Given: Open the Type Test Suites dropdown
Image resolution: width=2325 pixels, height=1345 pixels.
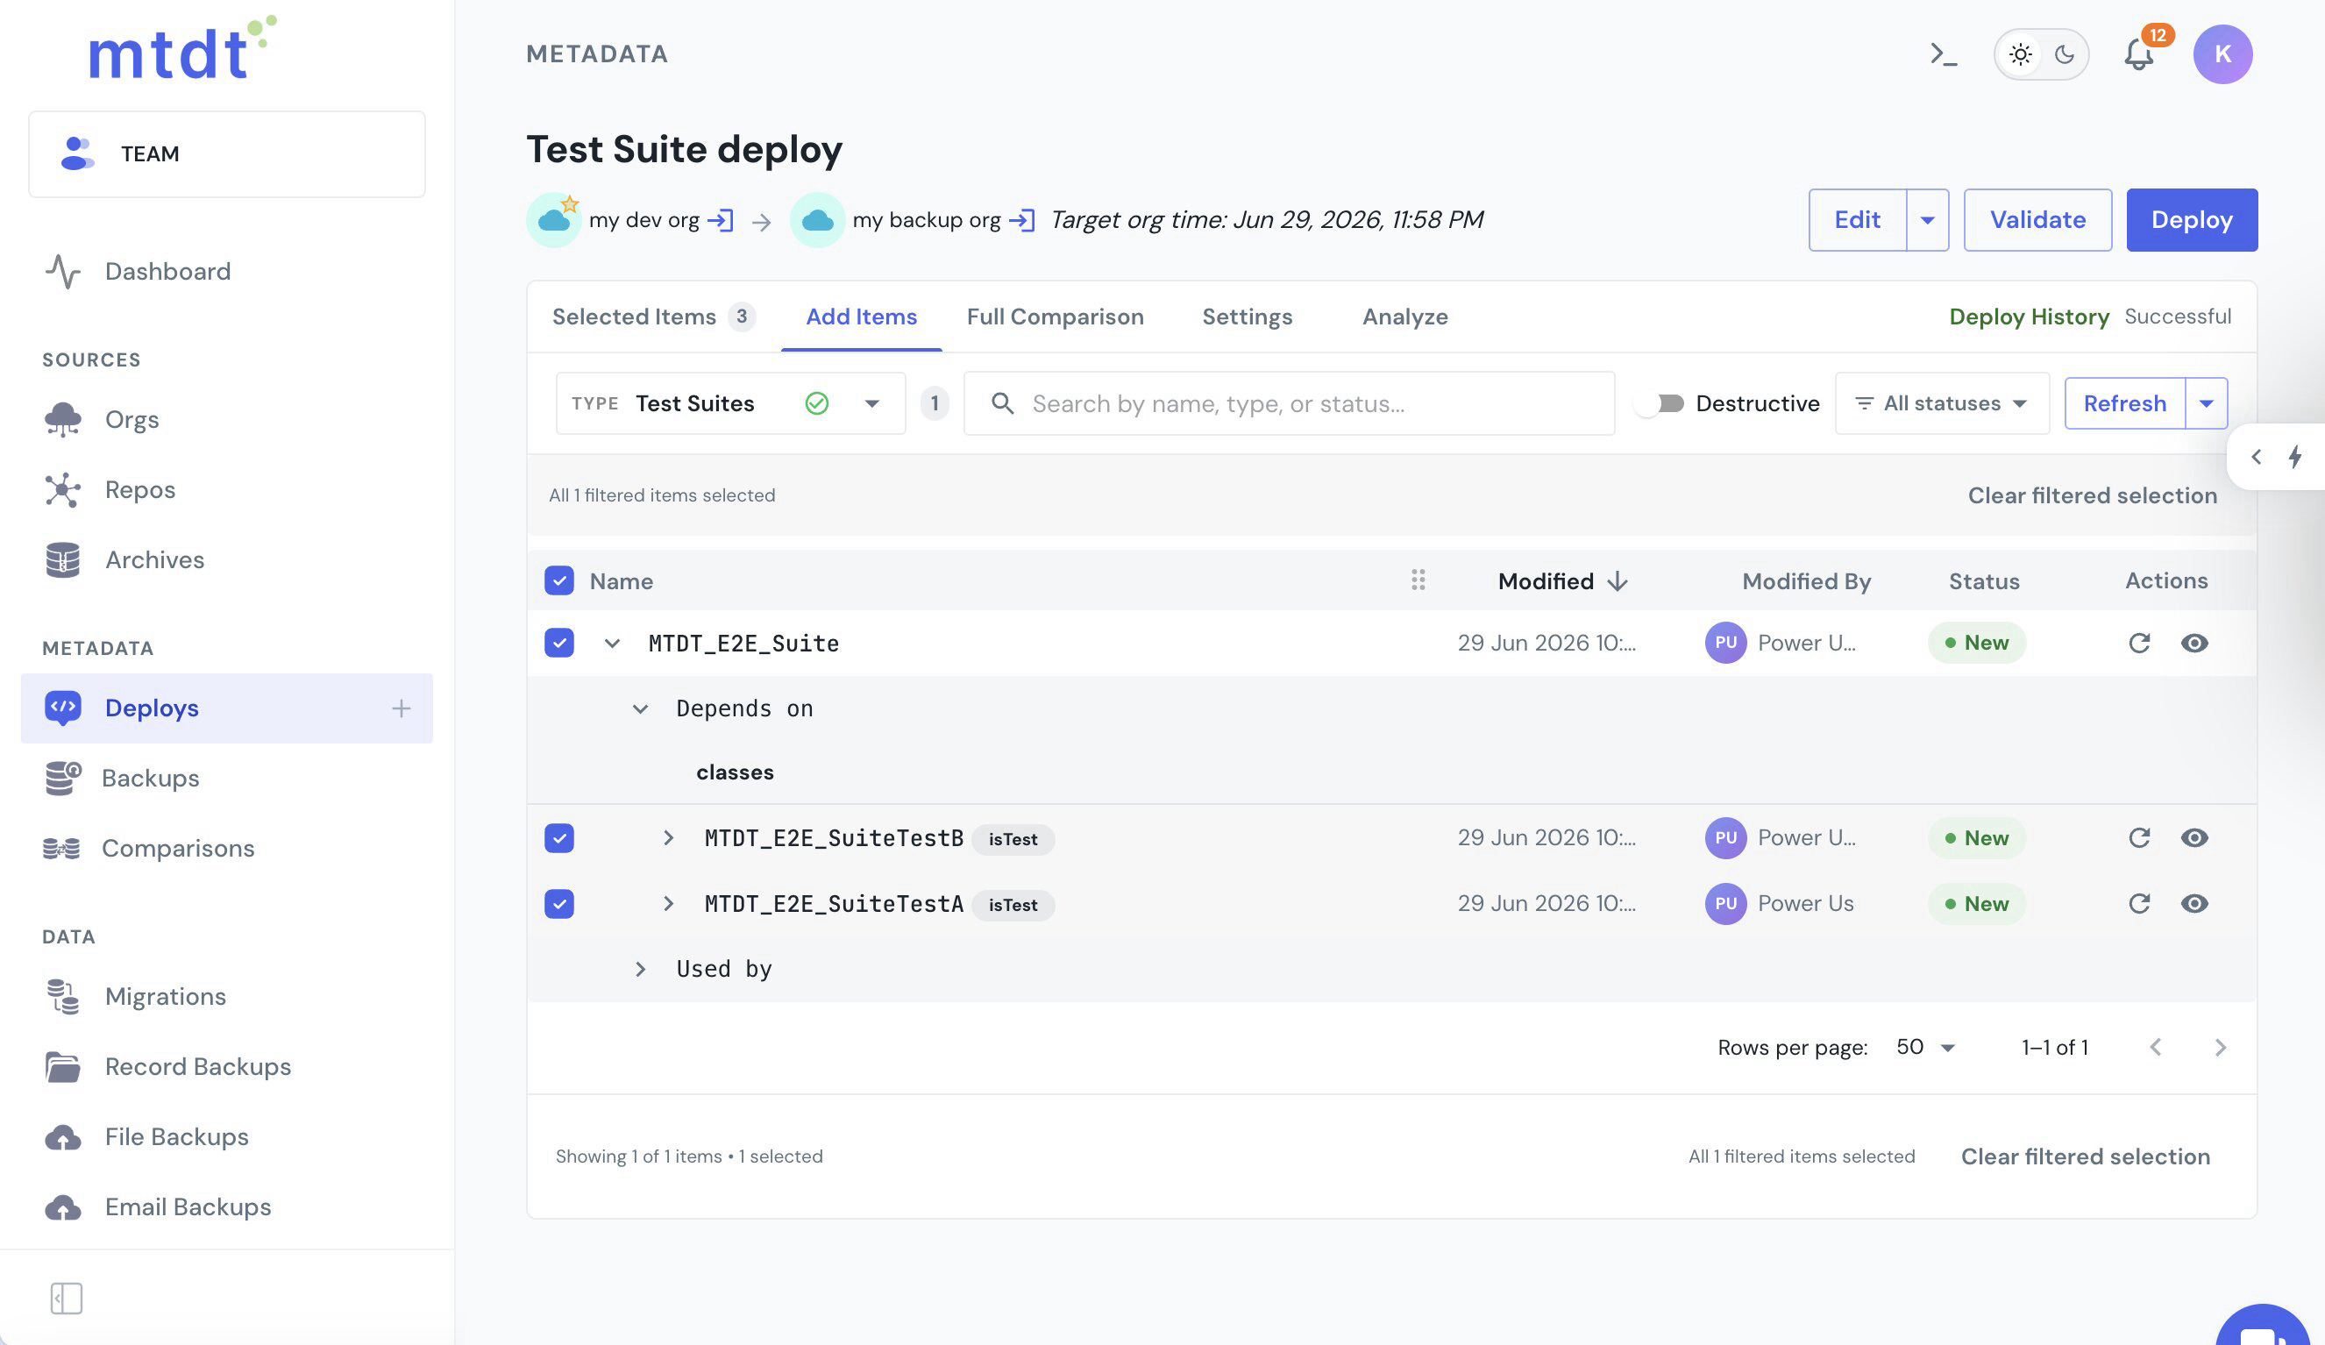Looking at the screenshot, I should (730, 403).
